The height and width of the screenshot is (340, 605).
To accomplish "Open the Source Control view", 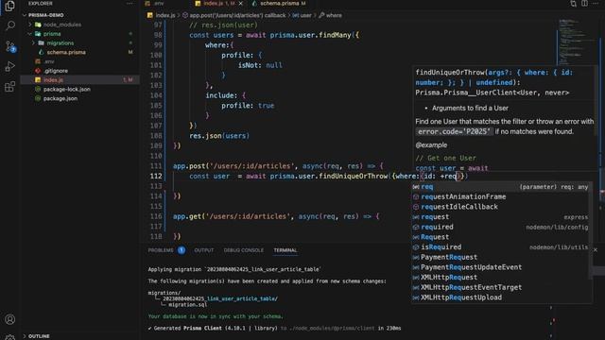I will click(10, 46).
